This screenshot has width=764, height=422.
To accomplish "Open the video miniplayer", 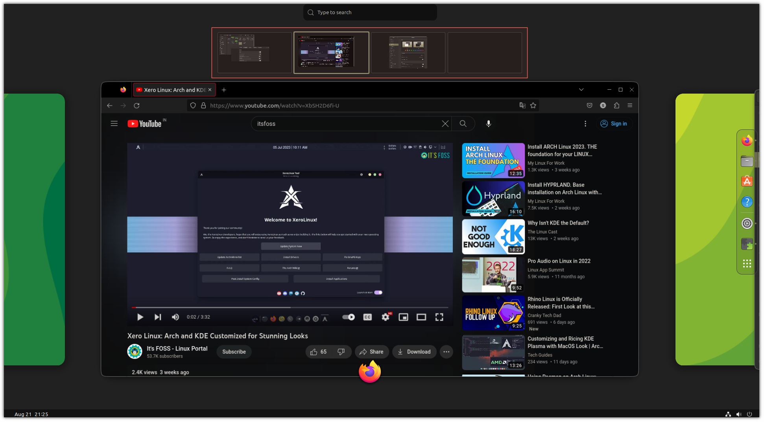I will [403, 317].
